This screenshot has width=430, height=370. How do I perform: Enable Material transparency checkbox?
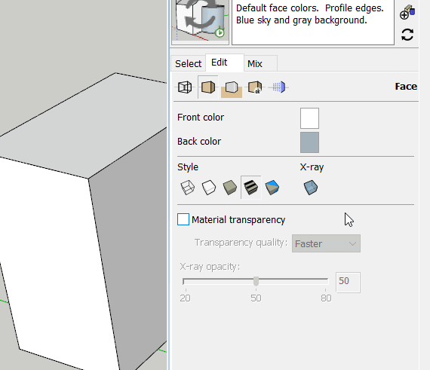pos(183,219)
